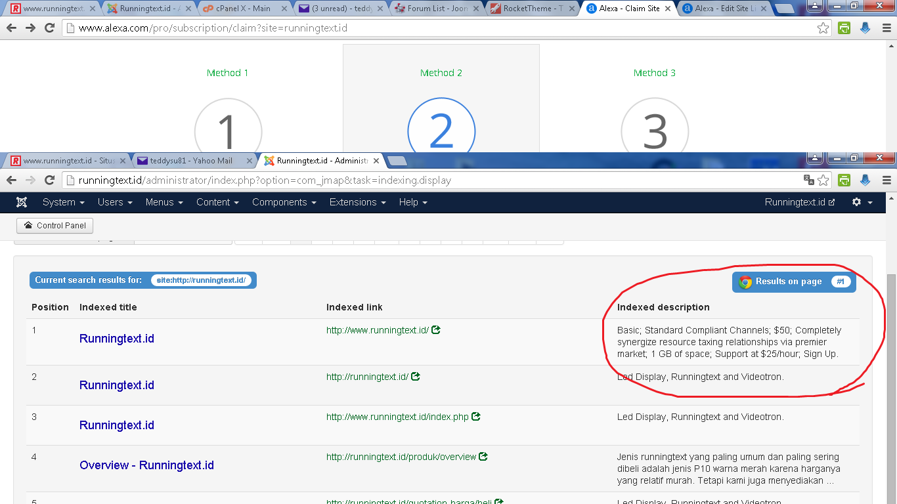Switch to teddysu81 - Yahoo Mail tab
897x504 pixels.
coord(191,160)
